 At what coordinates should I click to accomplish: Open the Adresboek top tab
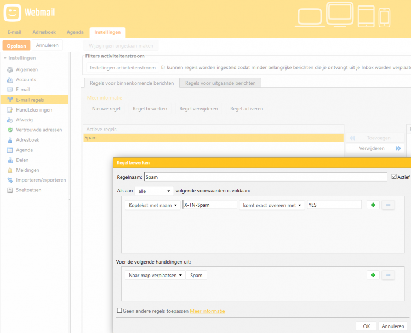pyautogui.click(x=44, y=32)
